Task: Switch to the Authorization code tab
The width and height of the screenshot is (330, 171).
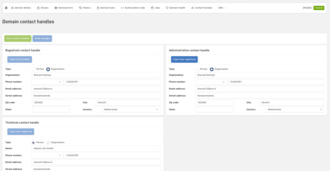Action: pyautogui.click(x=133, y=8)
